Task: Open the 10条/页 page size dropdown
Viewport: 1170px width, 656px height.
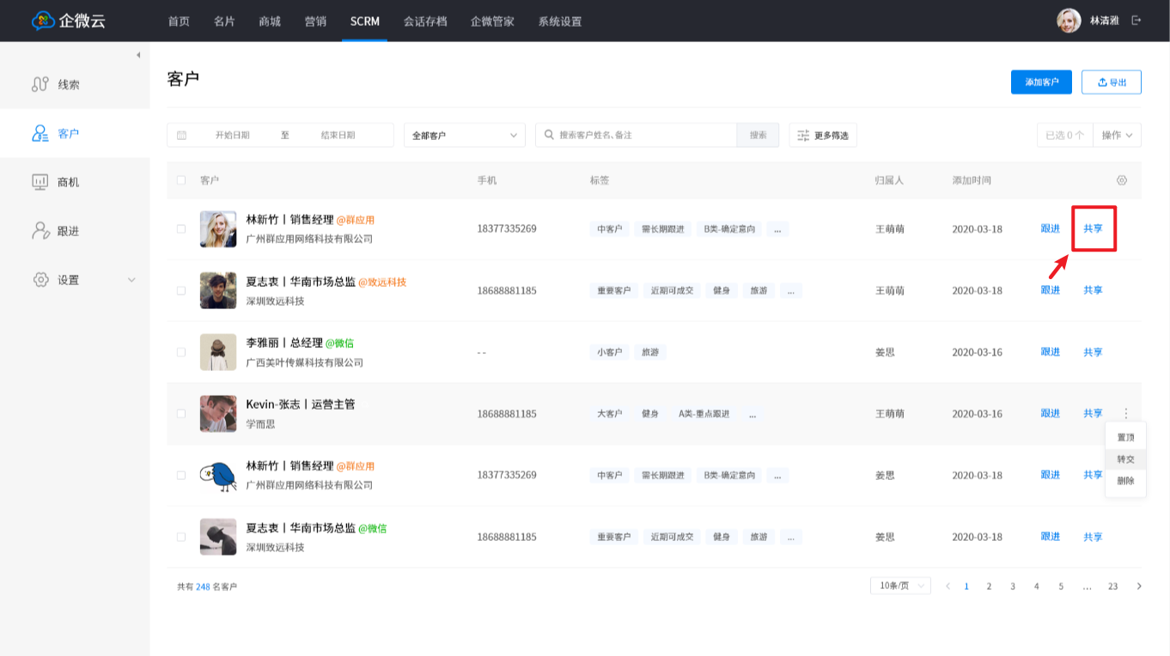Action: click(x=900, y=586)
